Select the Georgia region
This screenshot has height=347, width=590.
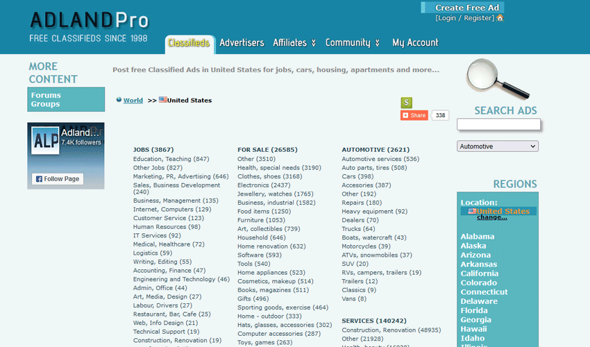[475, 320]
